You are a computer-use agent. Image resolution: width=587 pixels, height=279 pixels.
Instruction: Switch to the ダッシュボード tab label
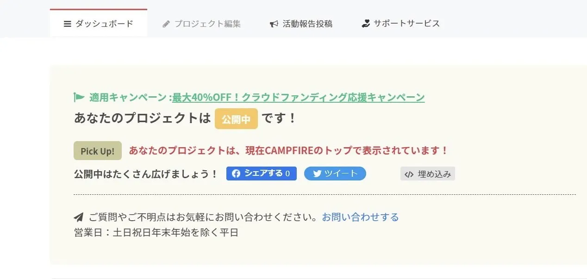click(x=104, y=24)
